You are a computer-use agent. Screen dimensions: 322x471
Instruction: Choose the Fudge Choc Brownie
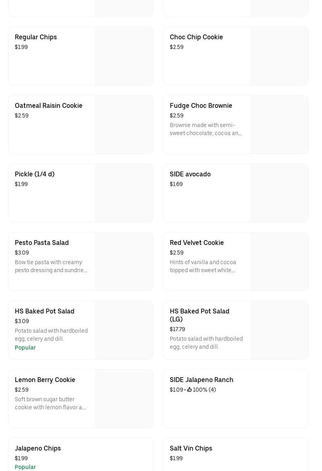[x=201, y=105]
